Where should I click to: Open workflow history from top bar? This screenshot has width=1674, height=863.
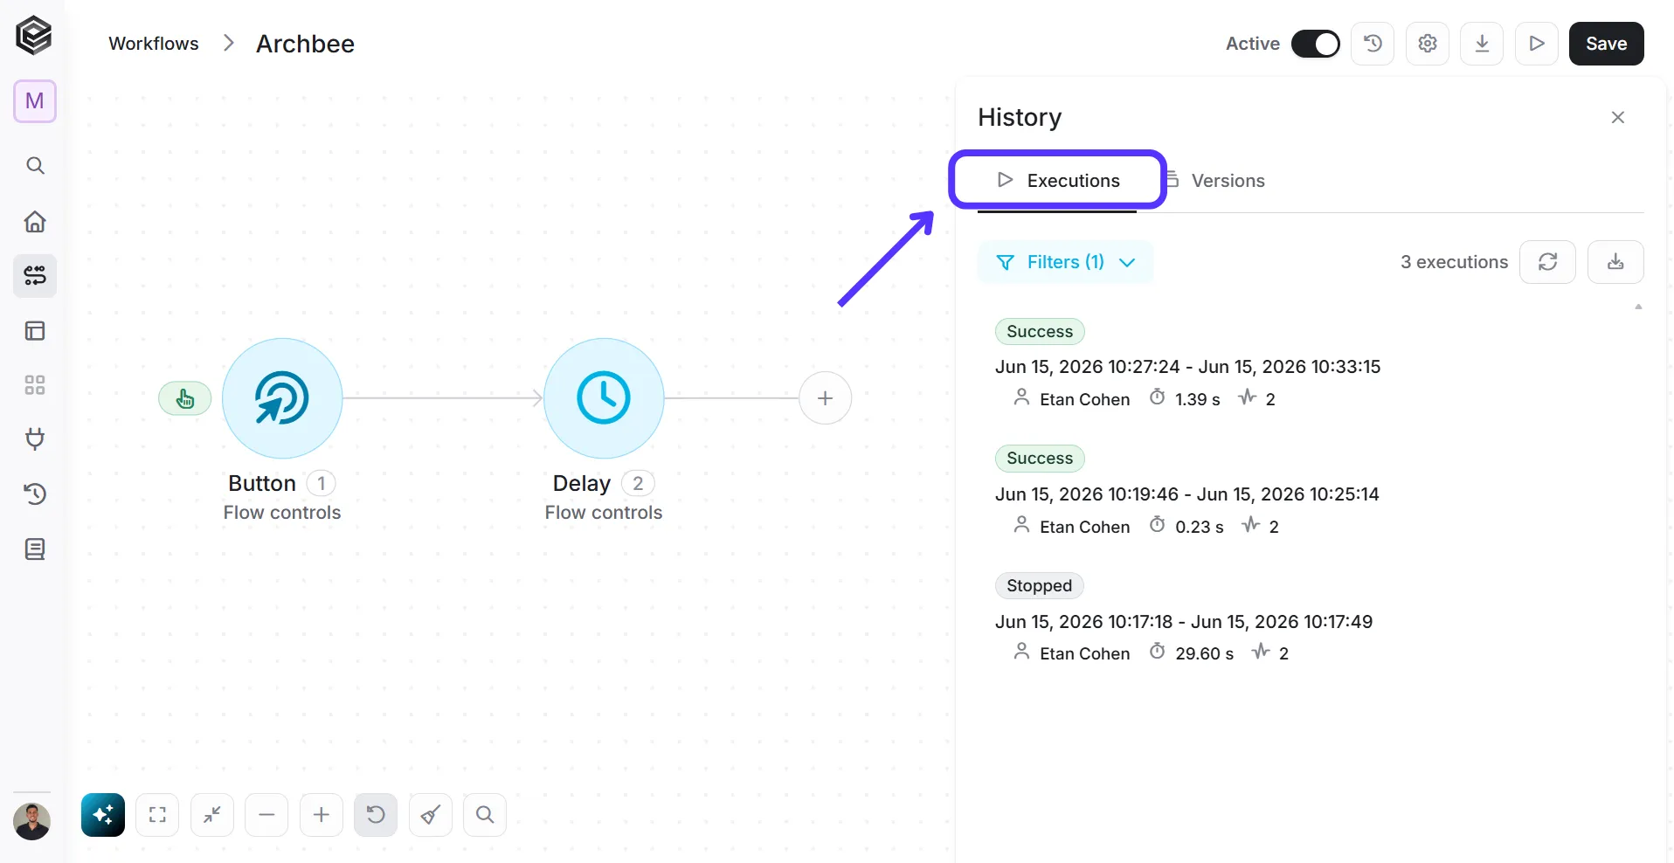[1373, 44]
